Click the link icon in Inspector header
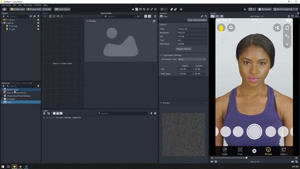Viewport: 300px width, 169px height. click(202, 16)
